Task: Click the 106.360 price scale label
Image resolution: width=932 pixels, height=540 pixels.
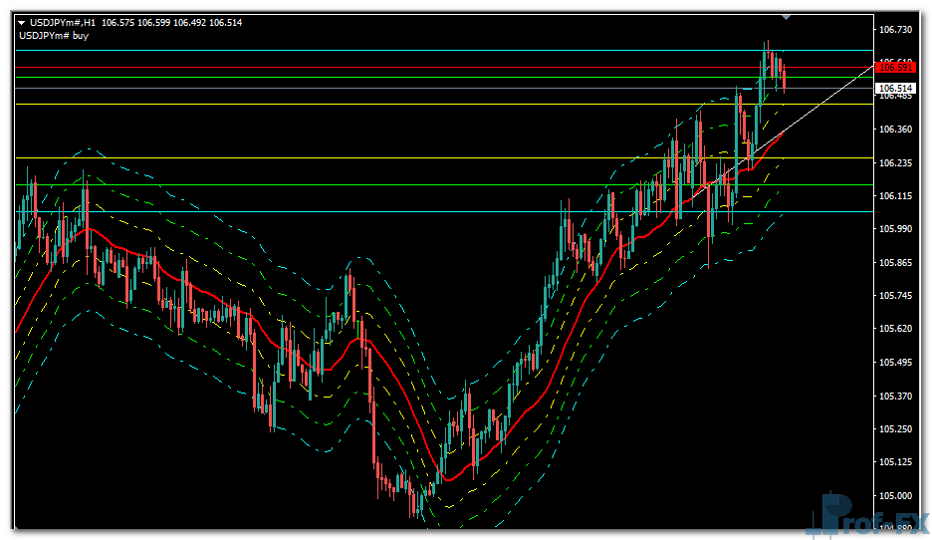Action: (x=896, y=130)
